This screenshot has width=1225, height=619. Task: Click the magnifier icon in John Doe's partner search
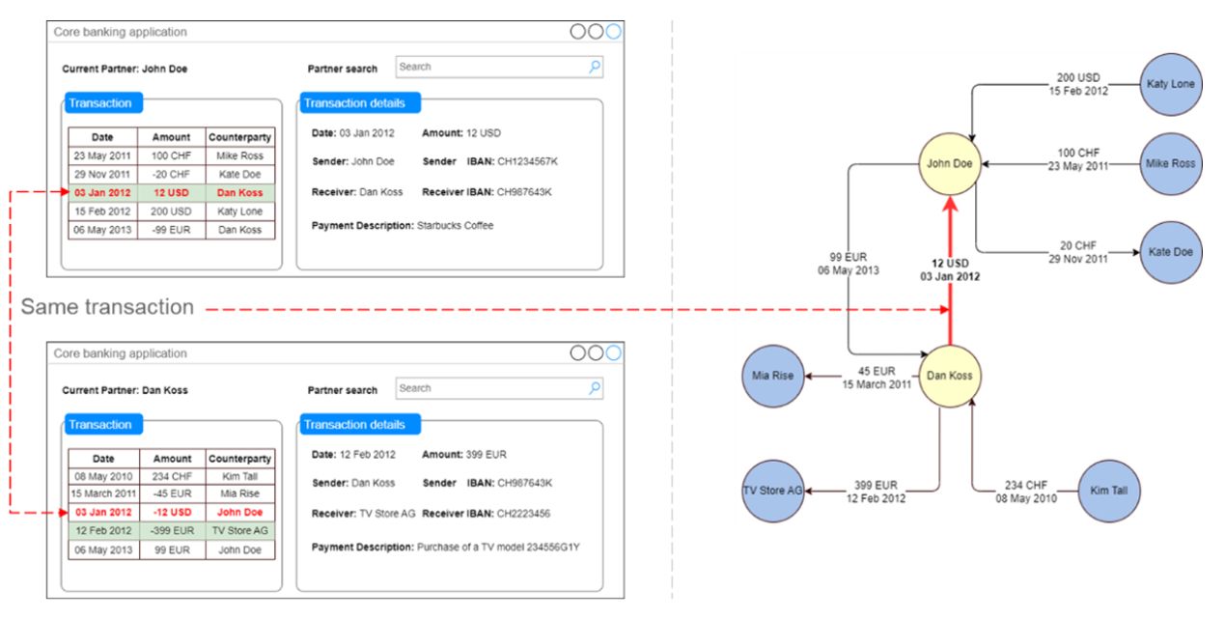(595, 67)
